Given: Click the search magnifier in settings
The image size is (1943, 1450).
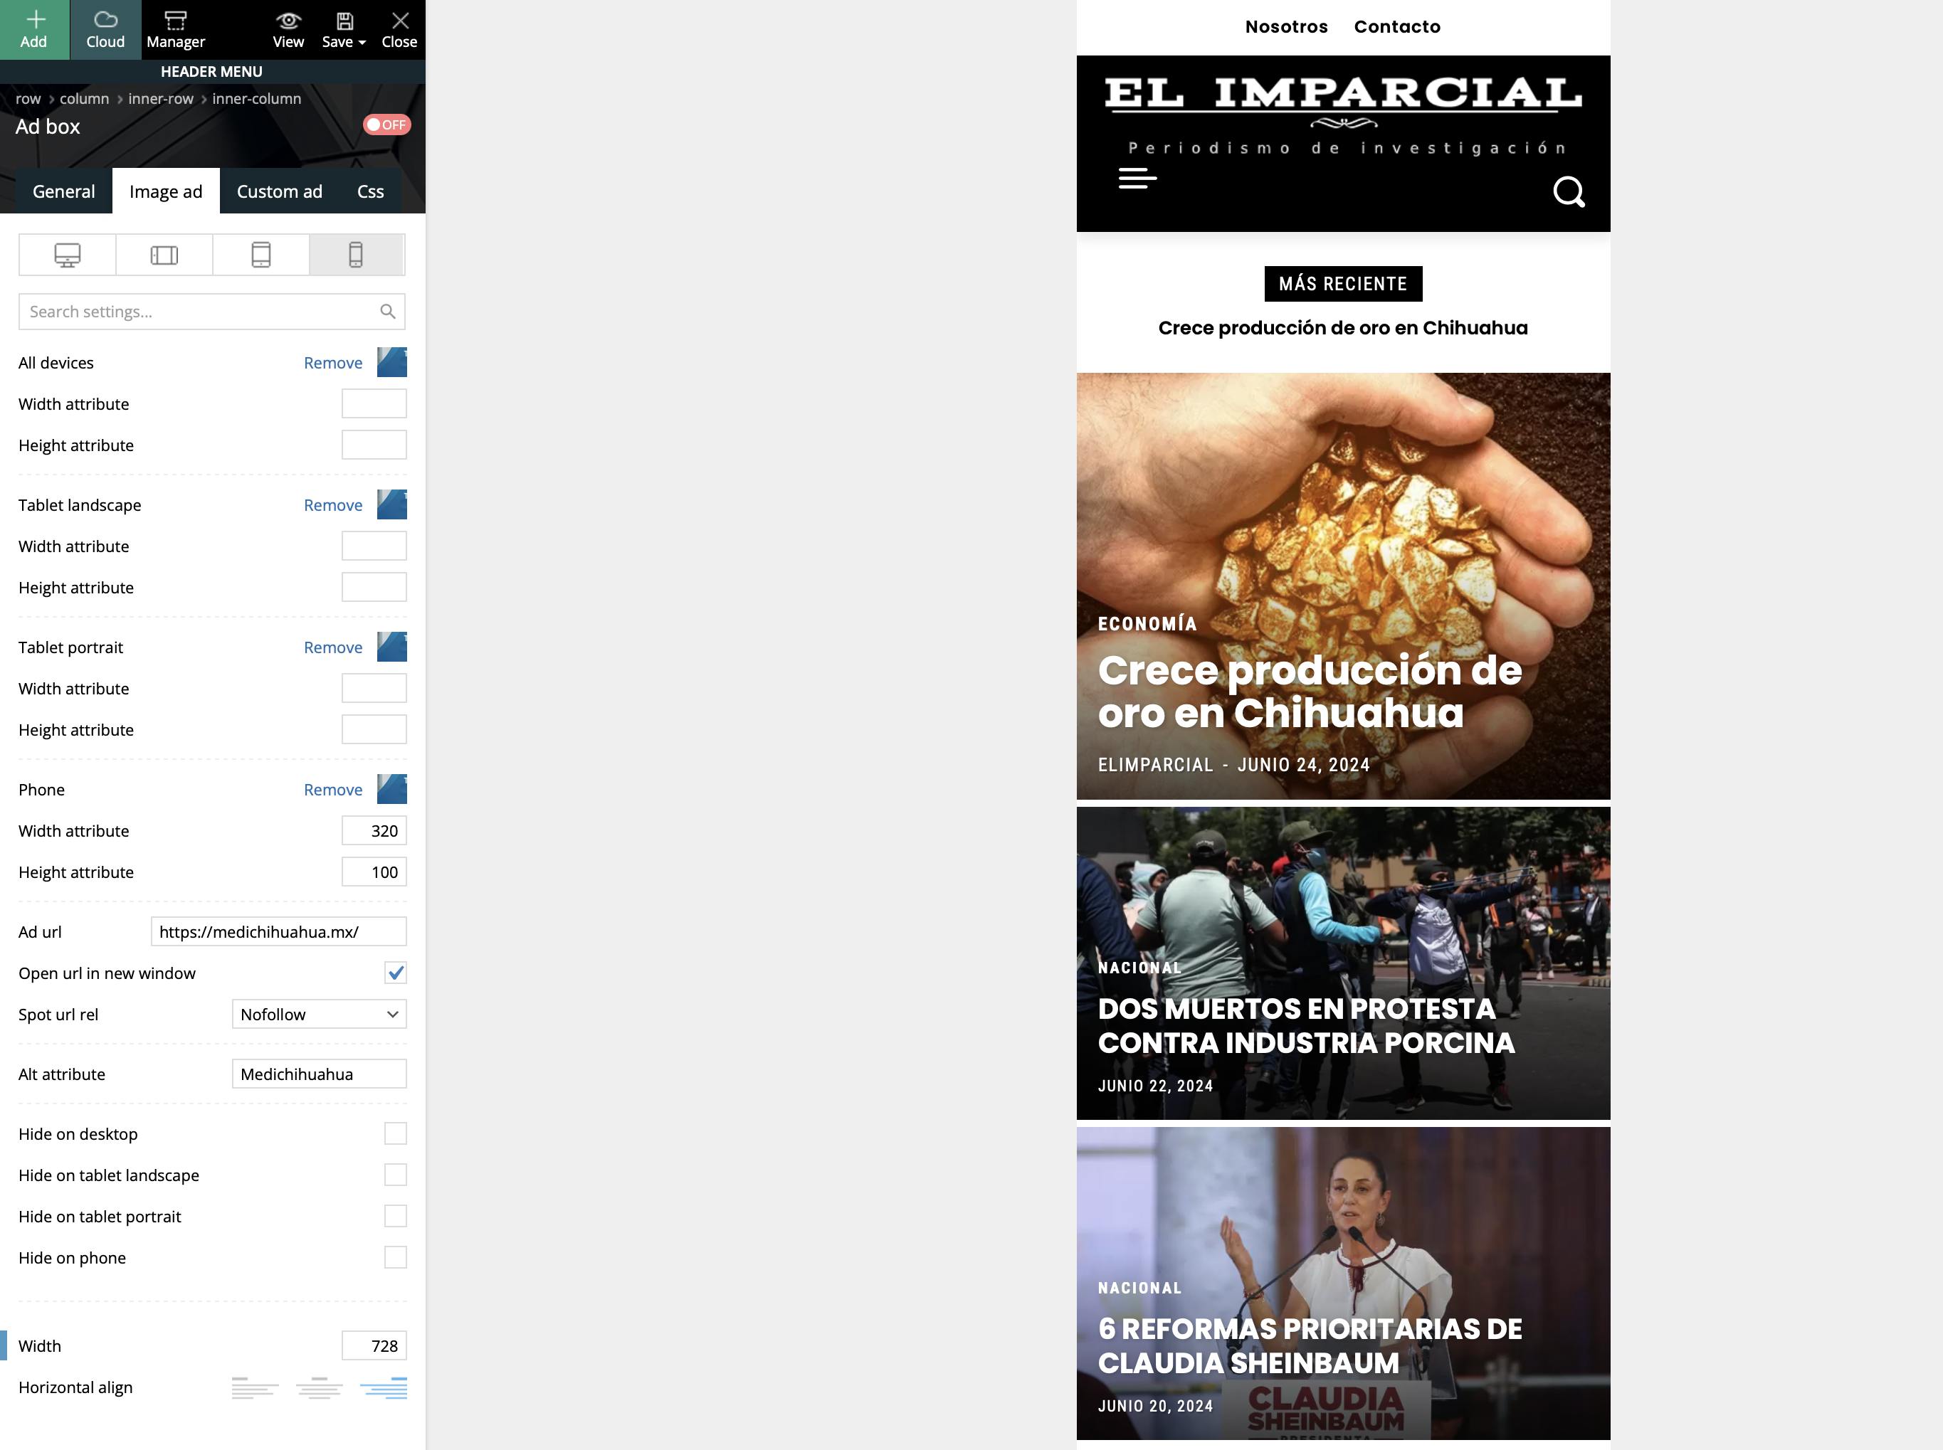Looking at the screenshot, I should tap(388, 312).
